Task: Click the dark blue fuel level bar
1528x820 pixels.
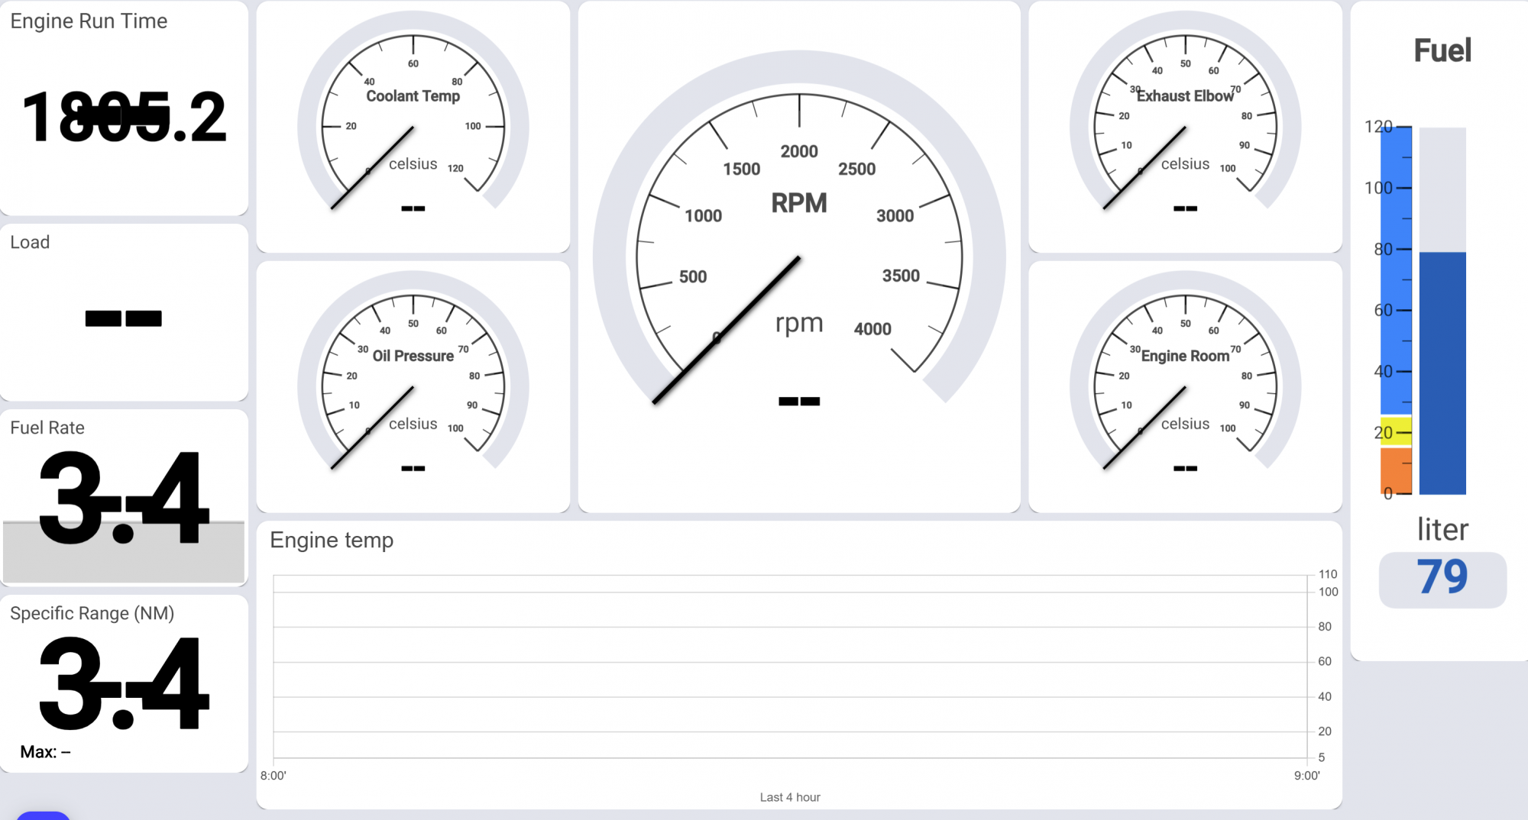Action: coord(1442,373)
